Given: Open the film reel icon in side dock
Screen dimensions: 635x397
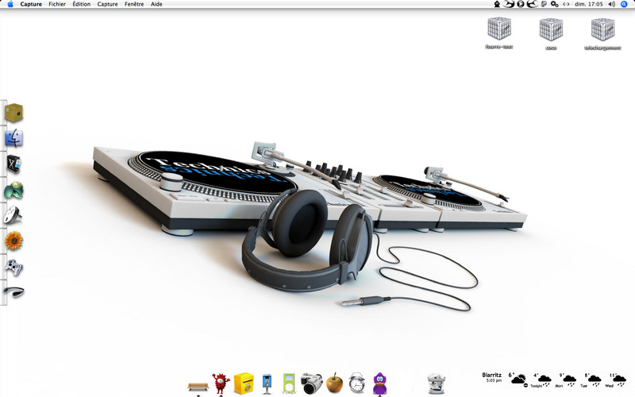Looking at the screenshot, I should (x=13, y=215).
